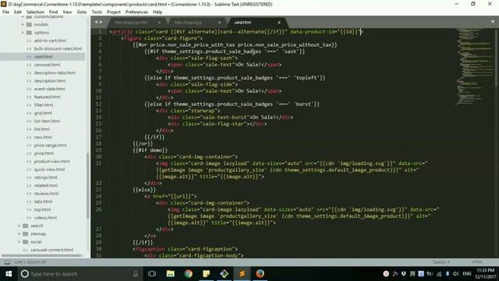Go to next tab with right arrow
Viewport: 499px width, 281px height.
[x=101, y=22]
